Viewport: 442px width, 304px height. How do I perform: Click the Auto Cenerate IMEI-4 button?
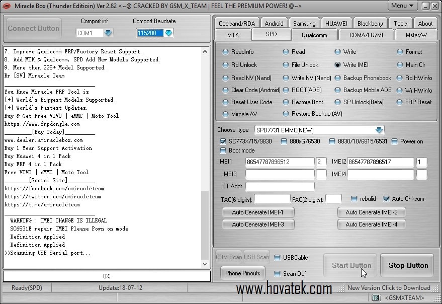tap(372, 224)
